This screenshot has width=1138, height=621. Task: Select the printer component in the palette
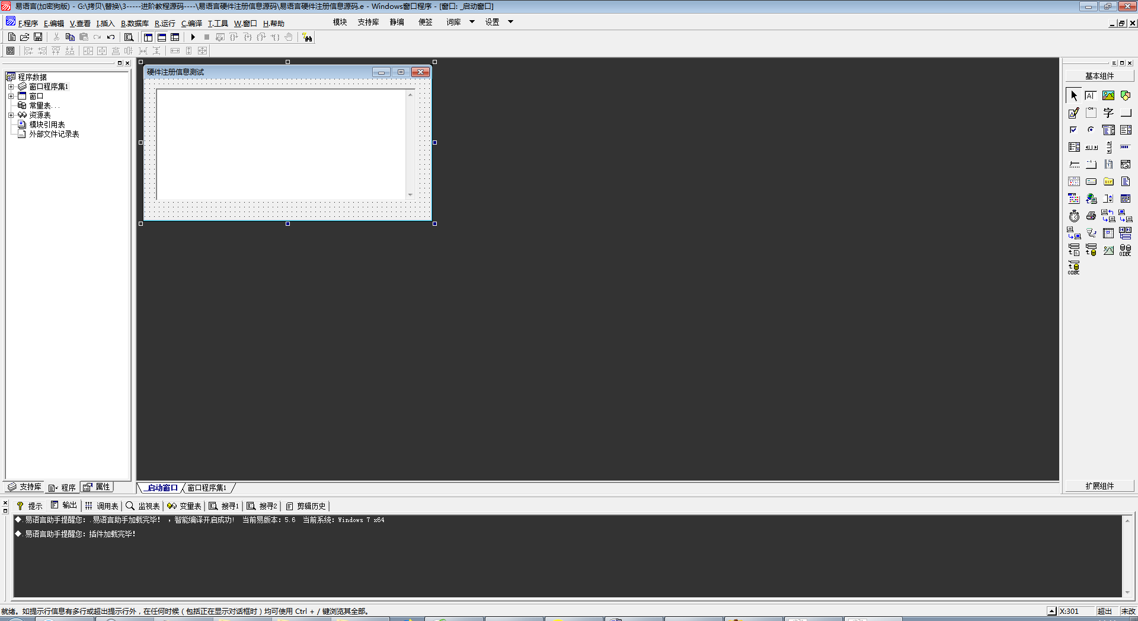(x=1091, y=216)
